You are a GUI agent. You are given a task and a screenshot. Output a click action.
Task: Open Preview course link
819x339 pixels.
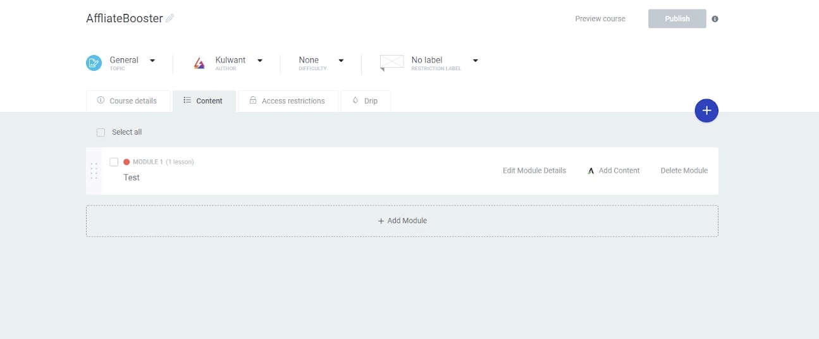coord(600,19)
